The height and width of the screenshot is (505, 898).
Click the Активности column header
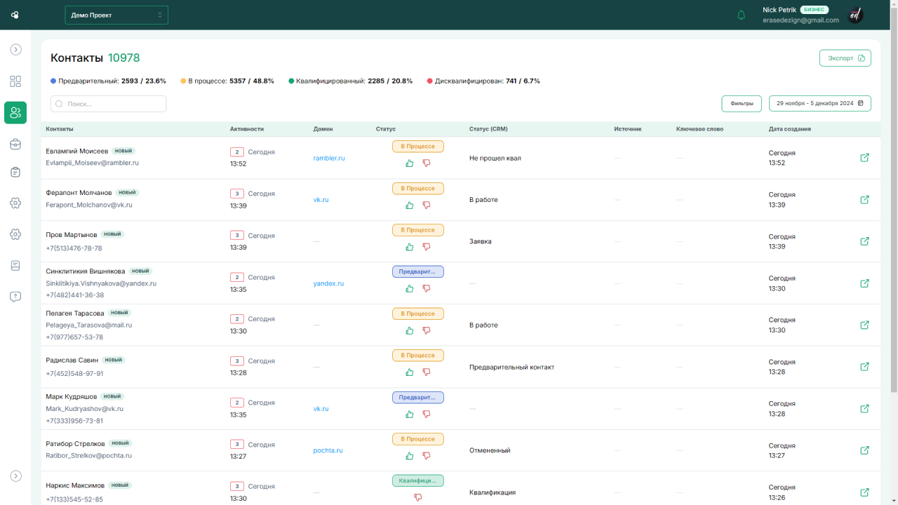[x=247, y=129]
